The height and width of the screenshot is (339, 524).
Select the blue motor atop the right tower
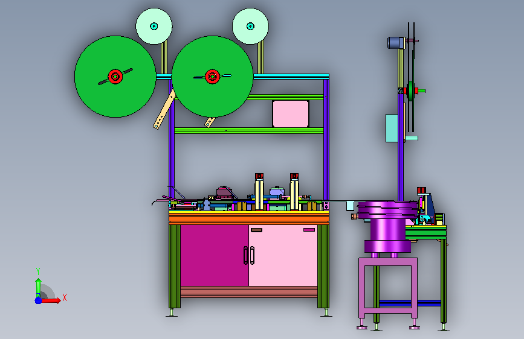pos(396,43)
